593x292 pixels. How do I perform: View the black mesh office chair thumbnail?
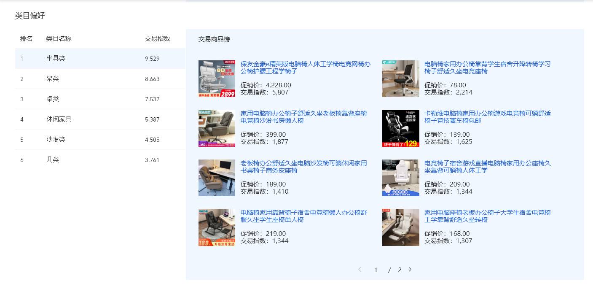pos(400,79)
